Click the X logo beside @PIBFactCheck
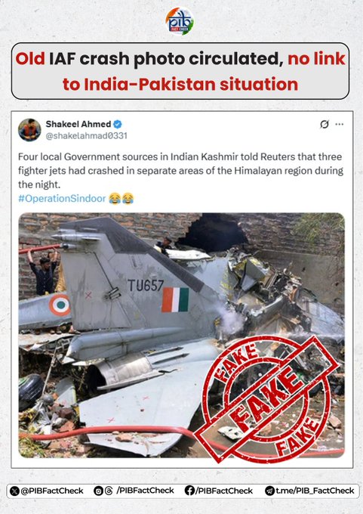The height and width of the screenshot is (514, 363). (15, 491)
